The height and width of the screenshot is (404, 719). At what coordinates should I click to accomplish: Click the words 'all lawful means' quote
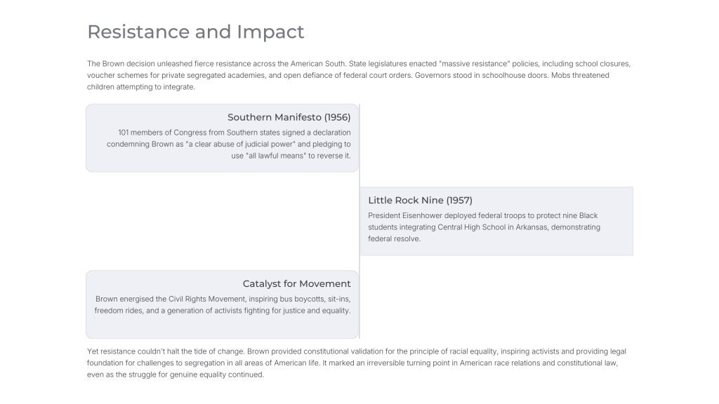(x=275, y=156)
